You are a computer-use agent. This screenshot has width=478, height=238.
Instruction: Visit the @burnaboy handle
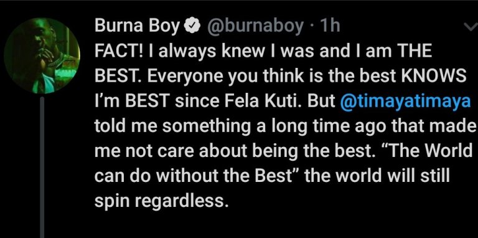click(255, 26)
